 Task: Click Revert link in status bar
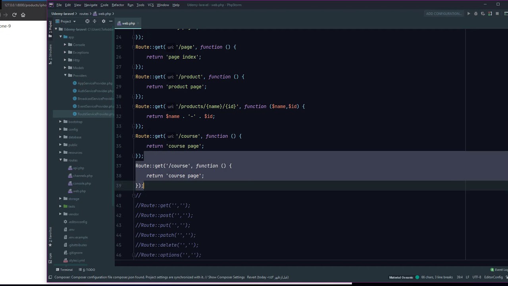(x=252, y=277)
